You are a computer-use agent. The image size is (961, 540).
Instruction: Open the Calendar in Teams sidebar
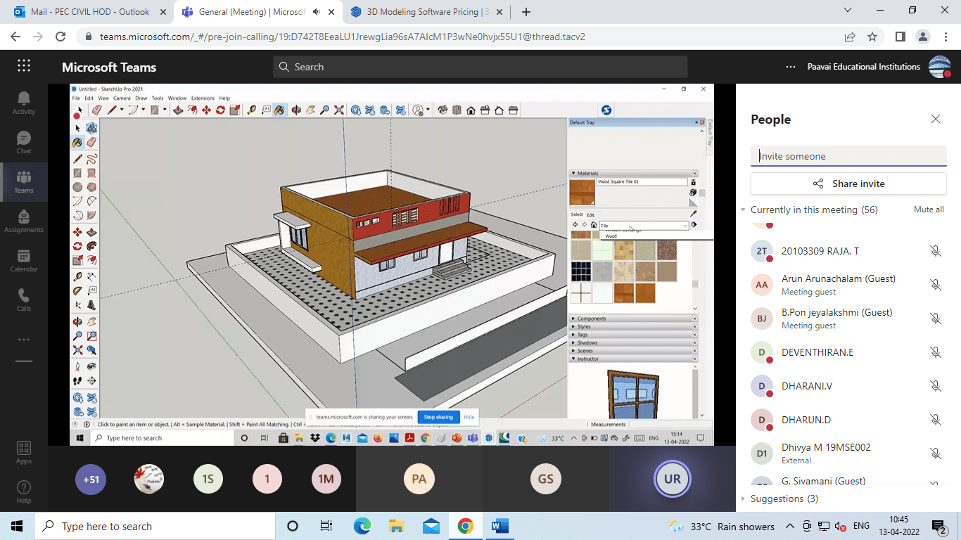pyautogui.click(x=24, y=260)
